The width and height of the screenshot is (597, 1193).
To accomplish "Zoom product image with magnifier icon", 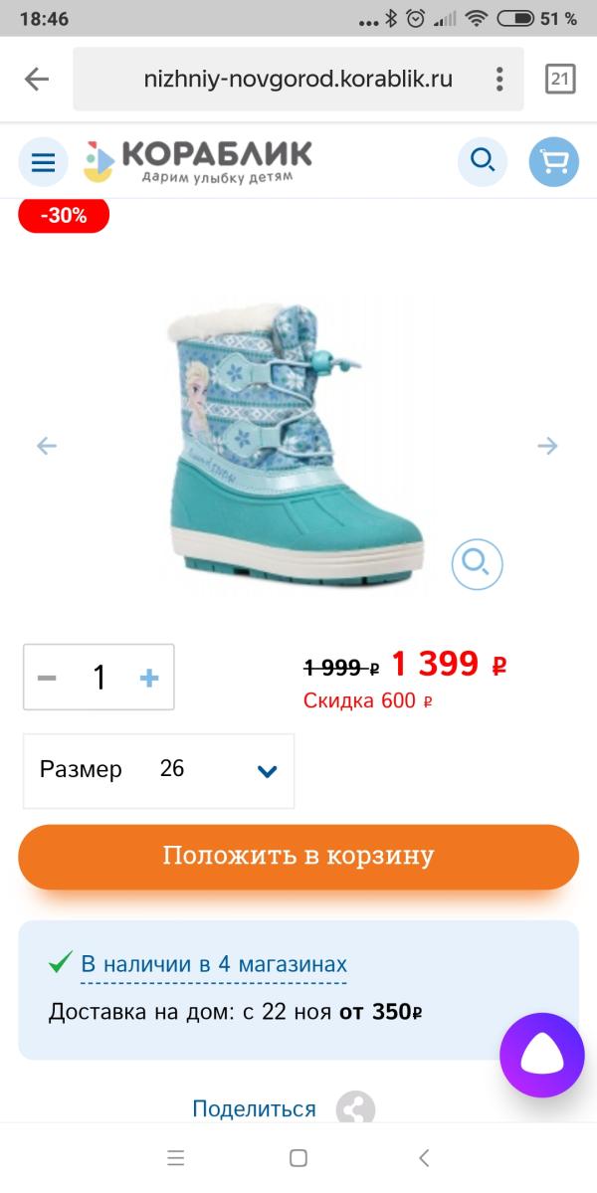I will (477, 564).
